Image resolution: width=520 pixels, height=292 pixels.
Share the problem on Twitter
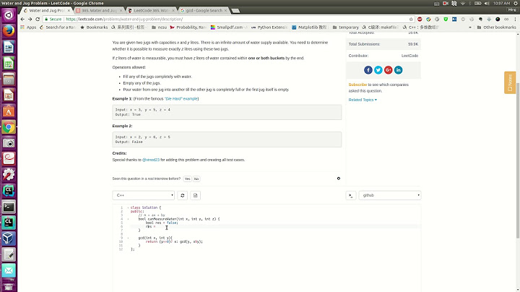pyautogui.click(x=378, y=70)
